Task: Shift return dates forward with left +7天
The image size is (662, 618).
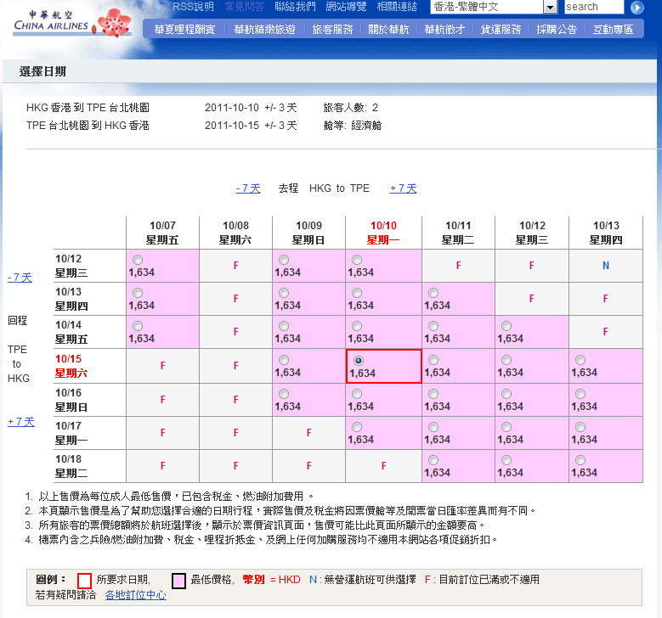Action: click(x=20, y=421)
